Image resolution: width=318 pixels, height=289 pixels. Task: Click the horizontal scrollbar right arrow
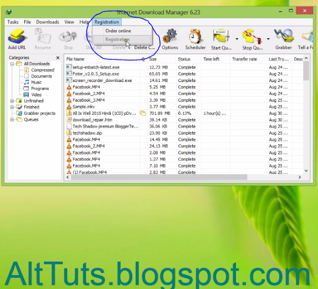pos(300,177)
